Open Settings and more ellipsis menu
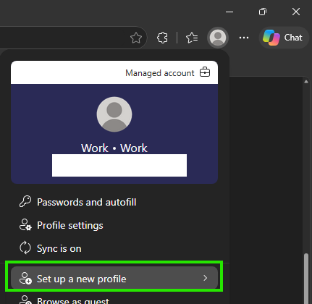 click(x=244, y=38)
